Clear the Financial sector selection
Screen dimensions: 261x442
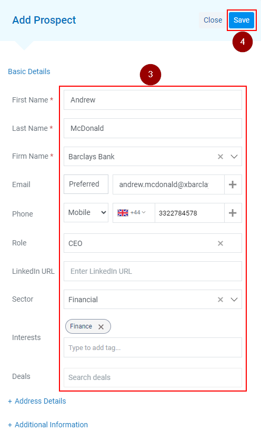point(220,300)
